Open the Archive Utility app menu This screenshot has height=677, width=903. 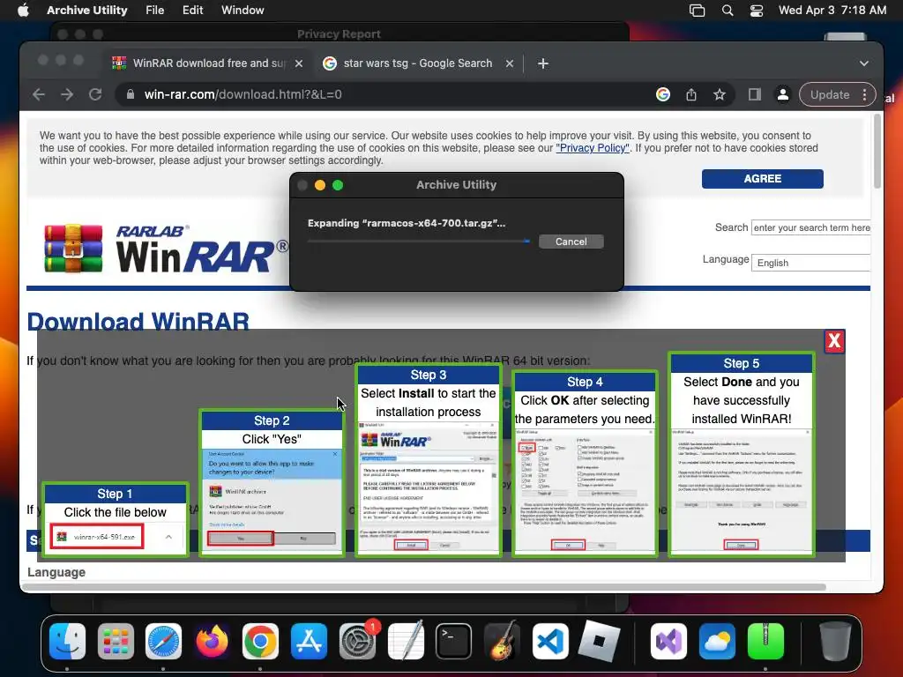[87, 10]
